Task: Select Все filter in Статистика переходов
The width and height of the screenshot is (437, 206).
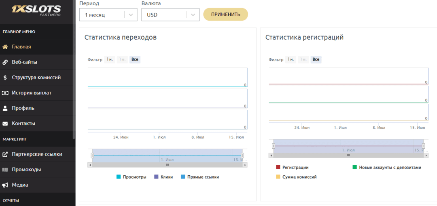Action: (x=135, y=59)
